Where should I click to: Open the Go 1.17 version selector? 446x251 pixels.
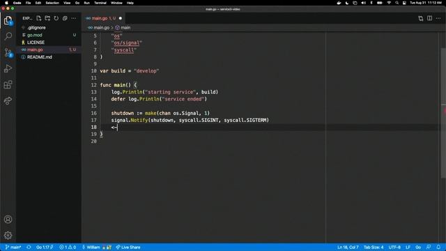pyautogui.click(x=45, y=248)
